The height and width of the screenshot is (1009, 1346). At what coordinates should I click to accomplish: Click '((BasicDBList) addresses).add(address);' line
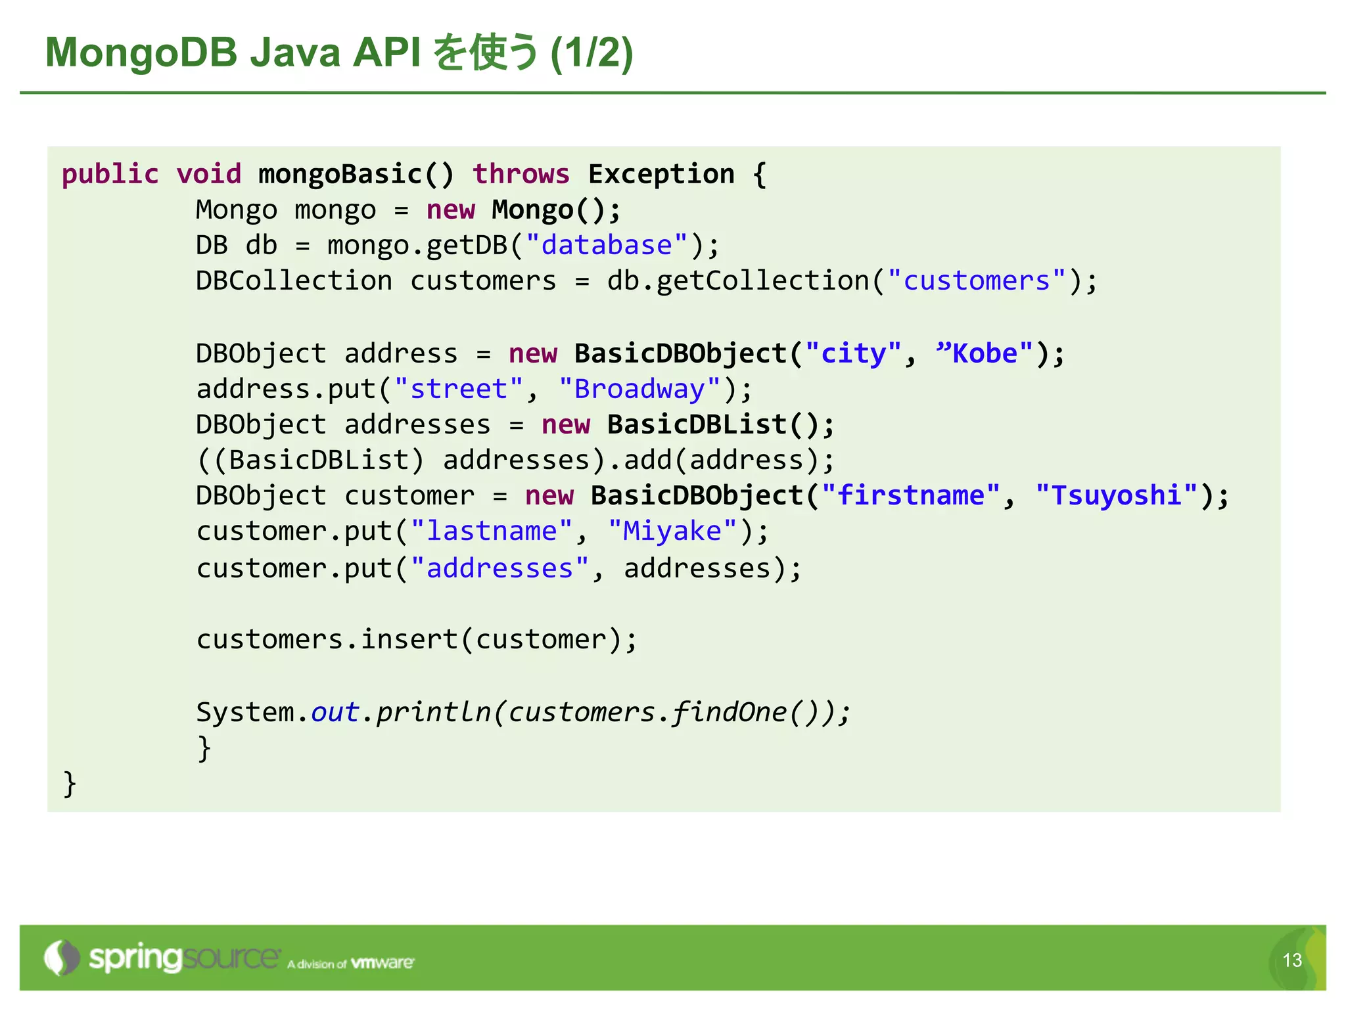(x=516, y=460)
